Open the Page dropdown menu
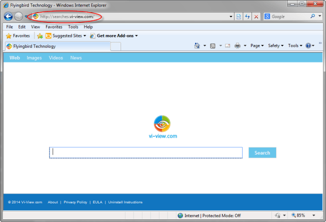 [x=257, y=45]
